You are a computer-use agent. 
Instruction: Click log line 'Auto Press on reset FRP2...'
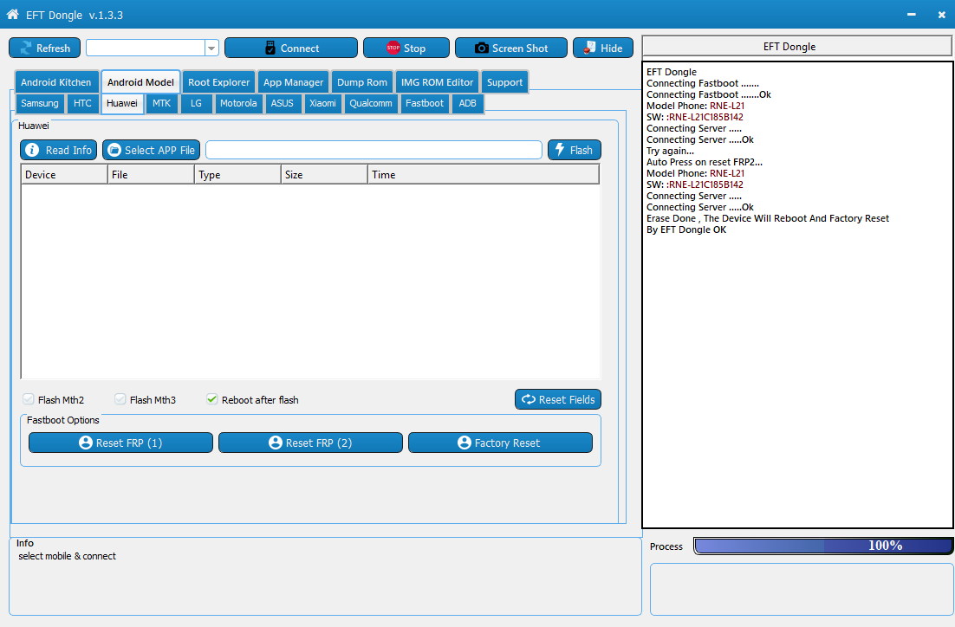[x=704, y=162]
